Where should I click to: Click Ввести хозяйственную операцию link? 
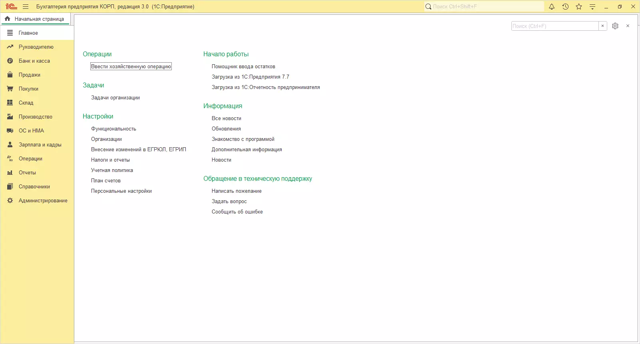pos(131,66)
